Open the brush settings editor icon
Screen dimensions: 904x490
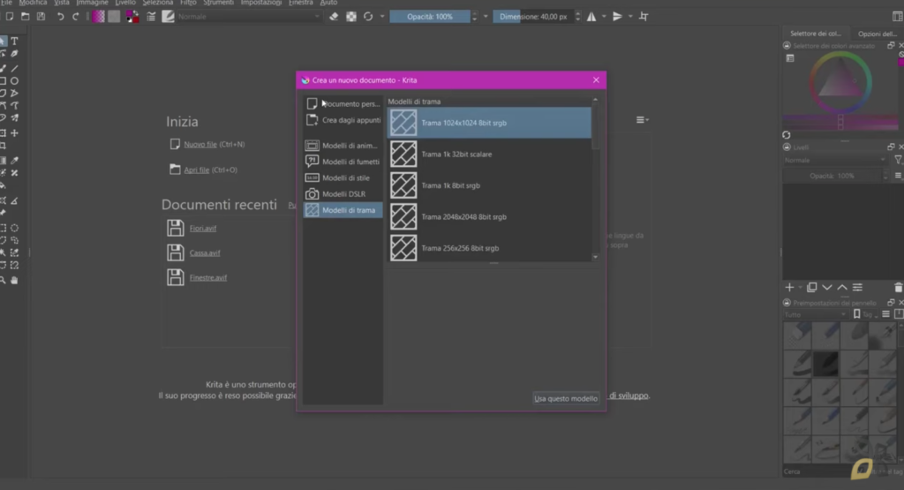151,17
